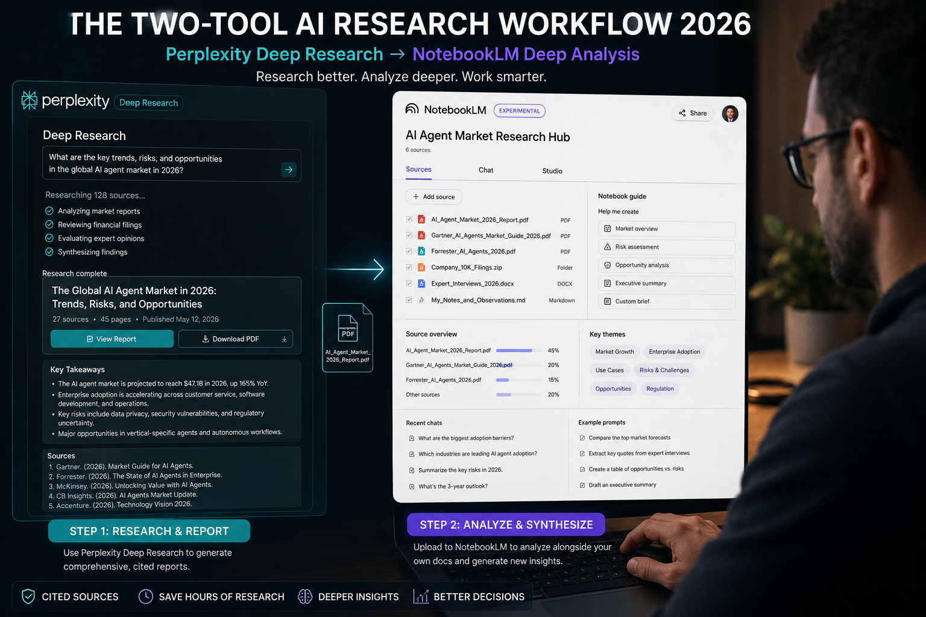Select the Market Growth theme chip
Viewport: 926px width, 617px height.
(x=614, y=352)
